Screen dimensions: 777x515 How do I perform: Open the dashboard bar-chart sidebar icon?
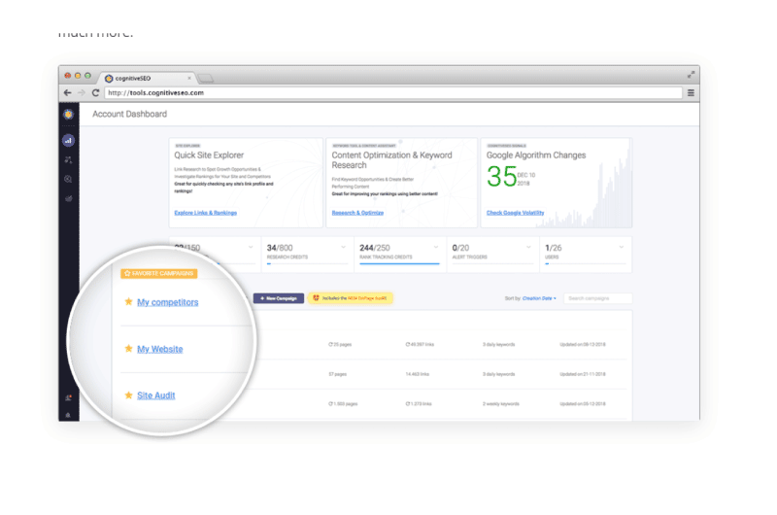68,140
